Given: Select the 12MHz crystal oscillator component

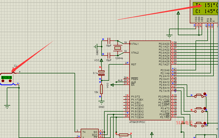Looking at the screenshot, I should pyautogui.click(x=118, y=48).
